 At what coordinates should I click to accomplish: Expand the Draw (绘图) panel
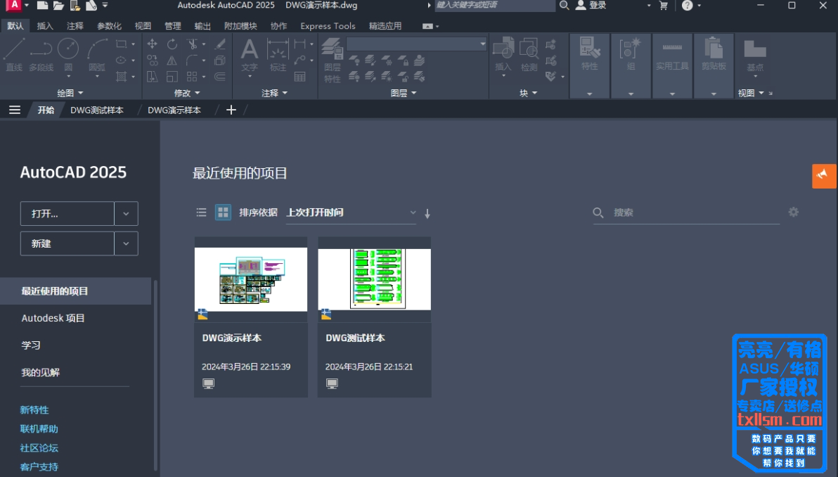[x=70, y=93]
